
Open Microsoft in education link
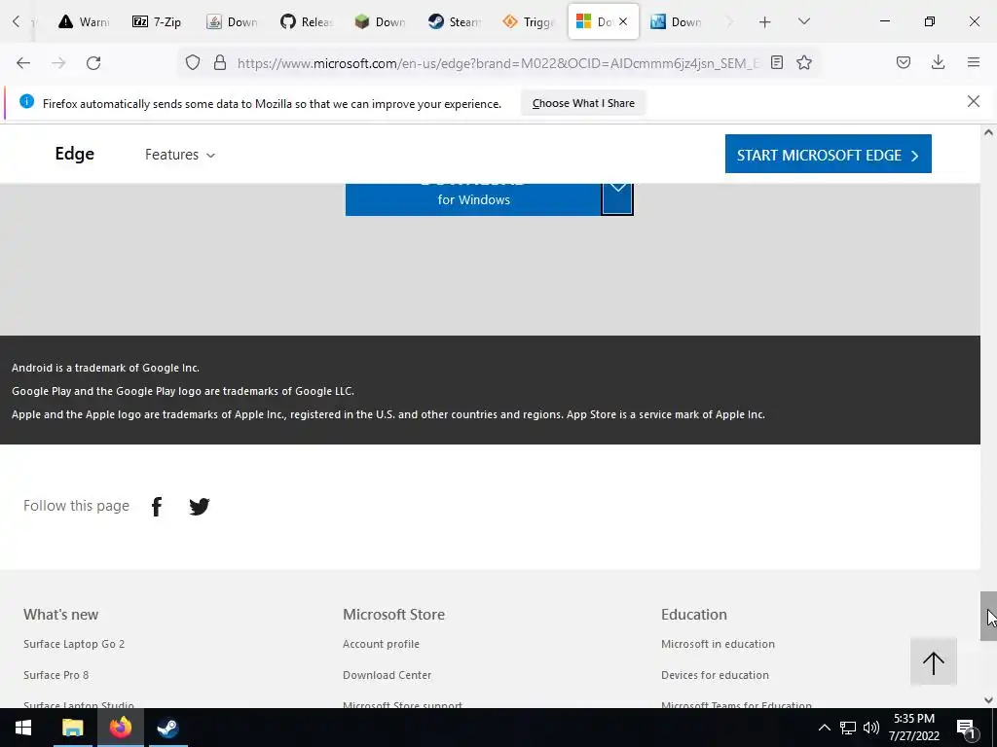(x=718, y=644)
